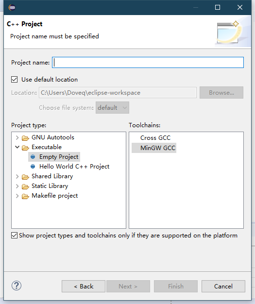Viewport: 255px width, 304px height.
Task: Click the Executable folder icon
Action: [25, 148]
